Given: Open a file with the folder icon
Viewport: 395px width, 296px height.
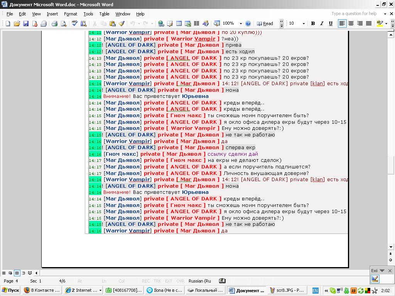Looking at the screenshot, I should [17, 24].
